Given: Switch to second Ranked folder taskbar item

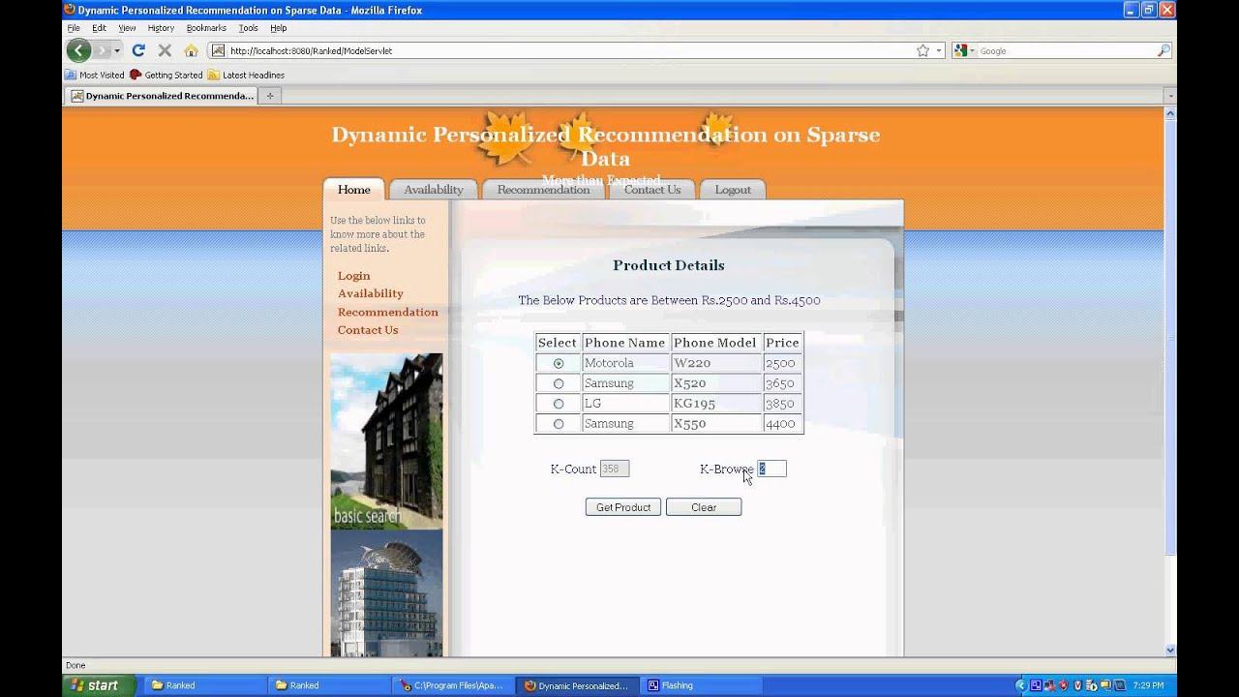Looking at the screenshot, I should 329,685.
